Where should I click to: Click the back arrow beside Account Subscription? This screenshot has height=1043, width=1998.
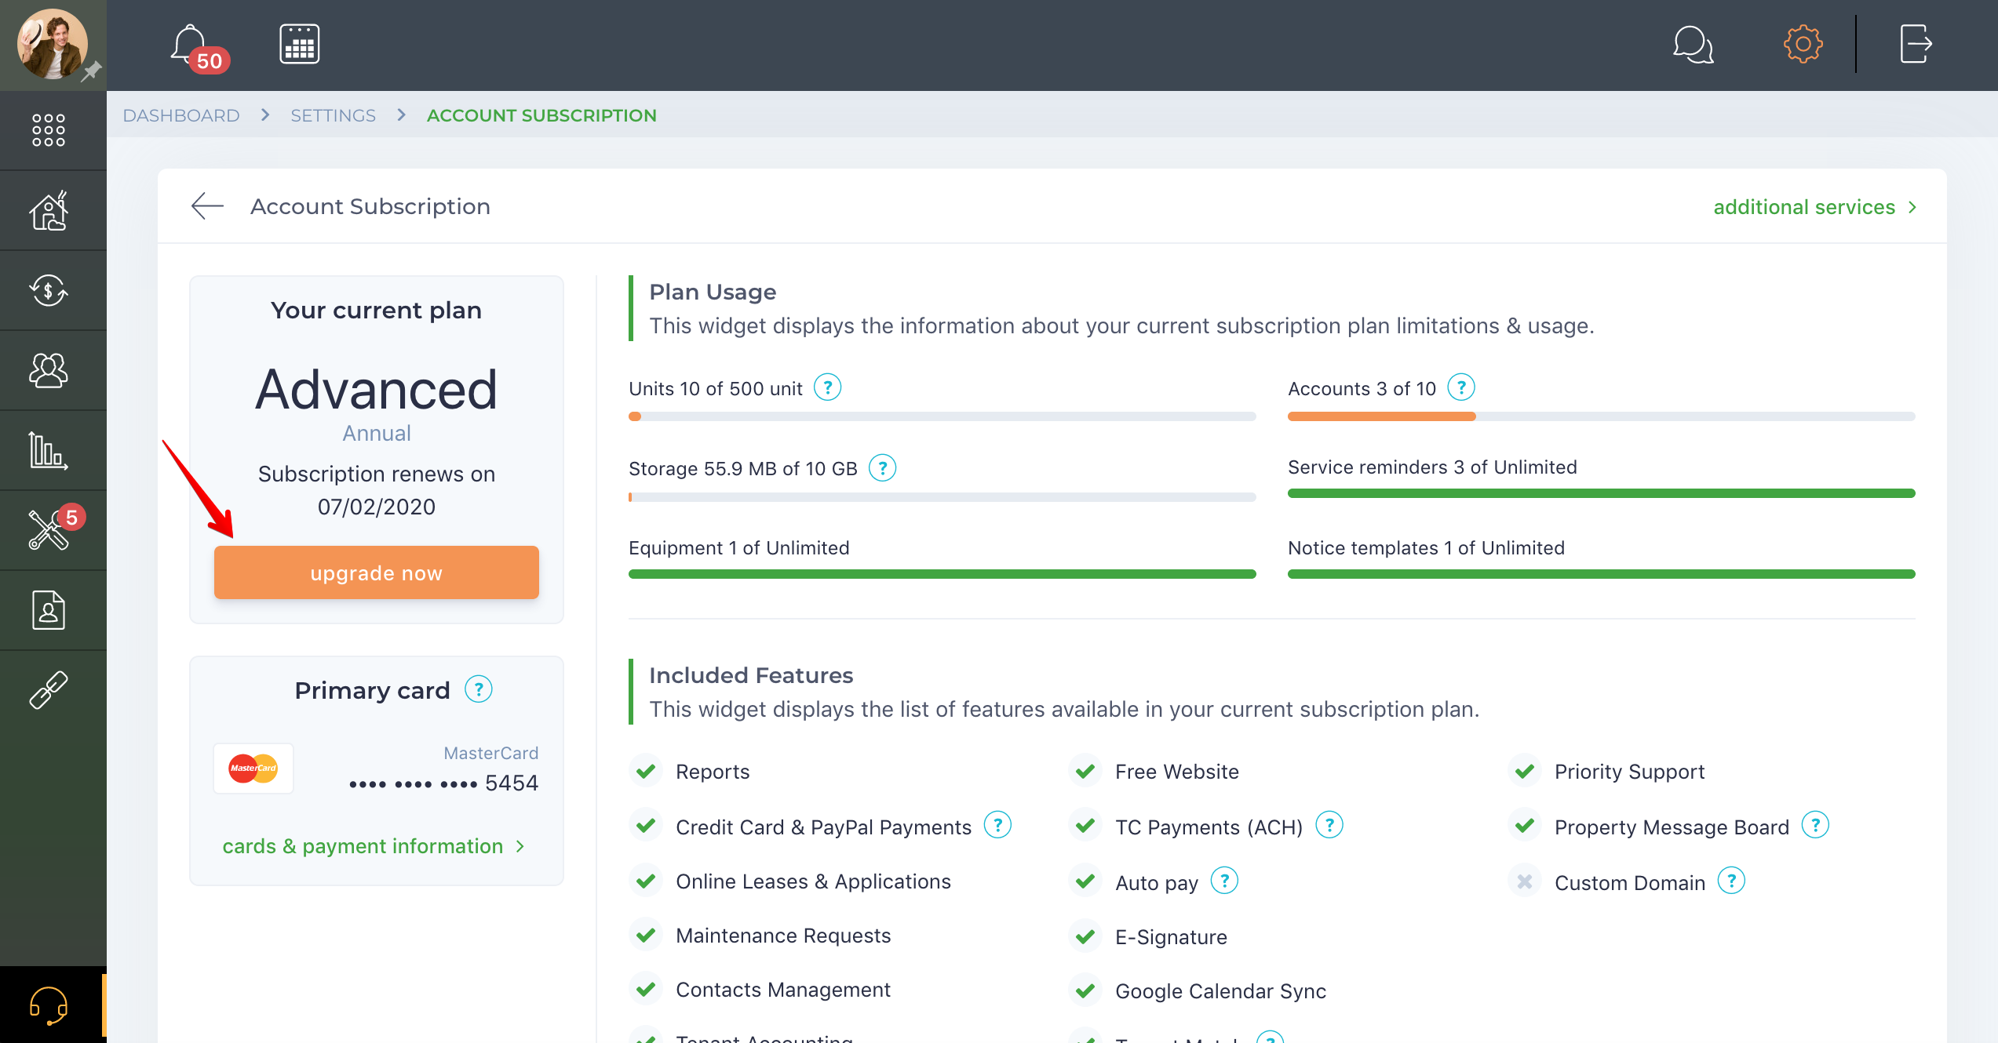[x=207, y=206]
